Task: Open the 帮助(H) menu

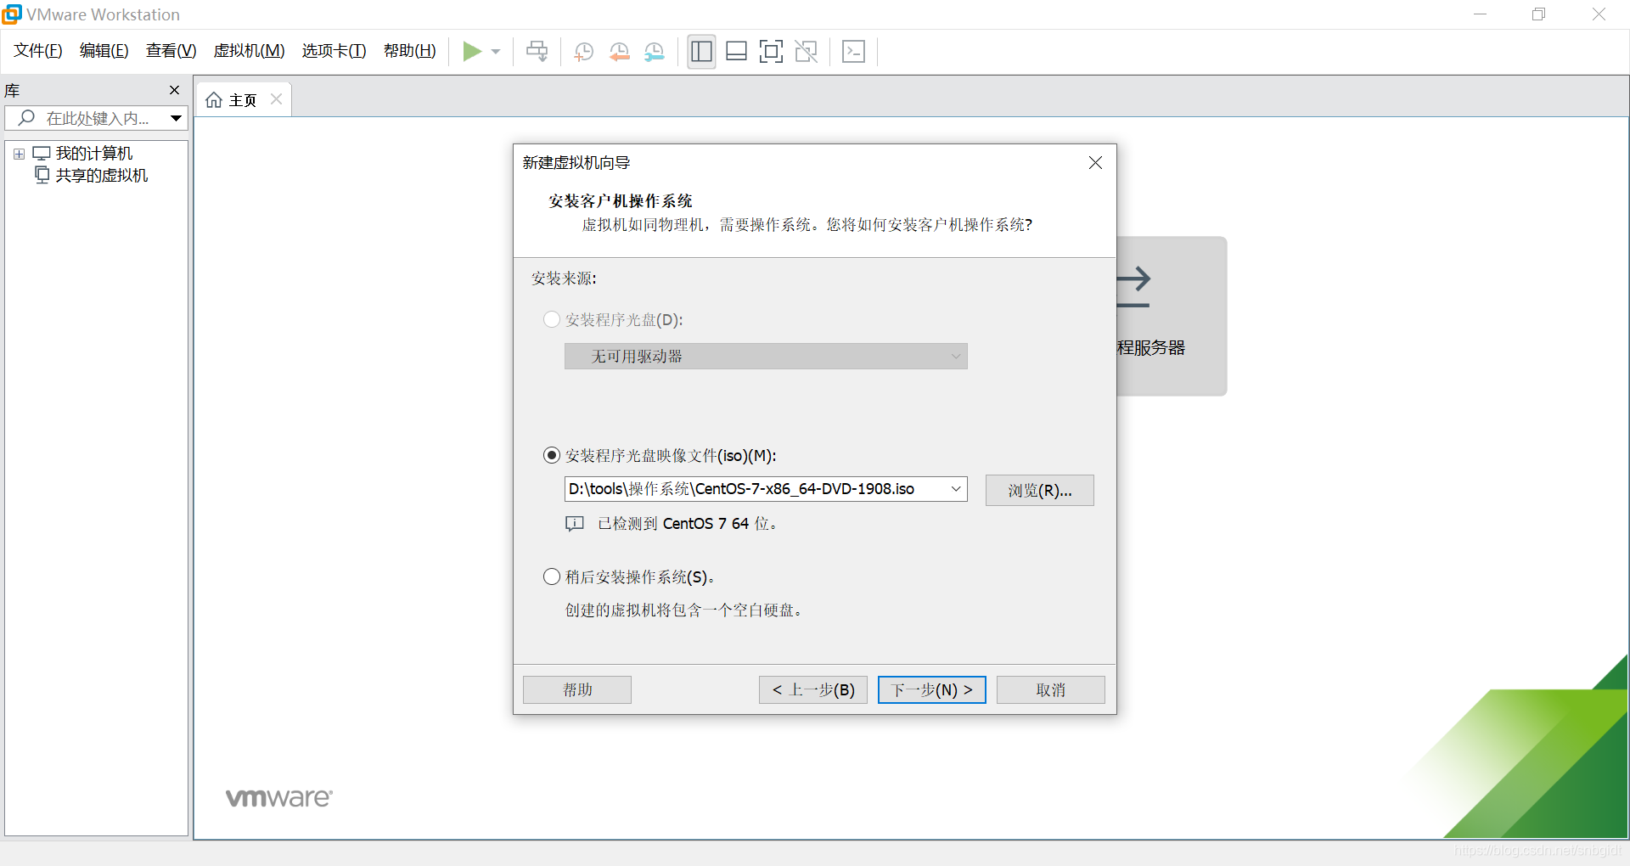Action: click(410, 51)
